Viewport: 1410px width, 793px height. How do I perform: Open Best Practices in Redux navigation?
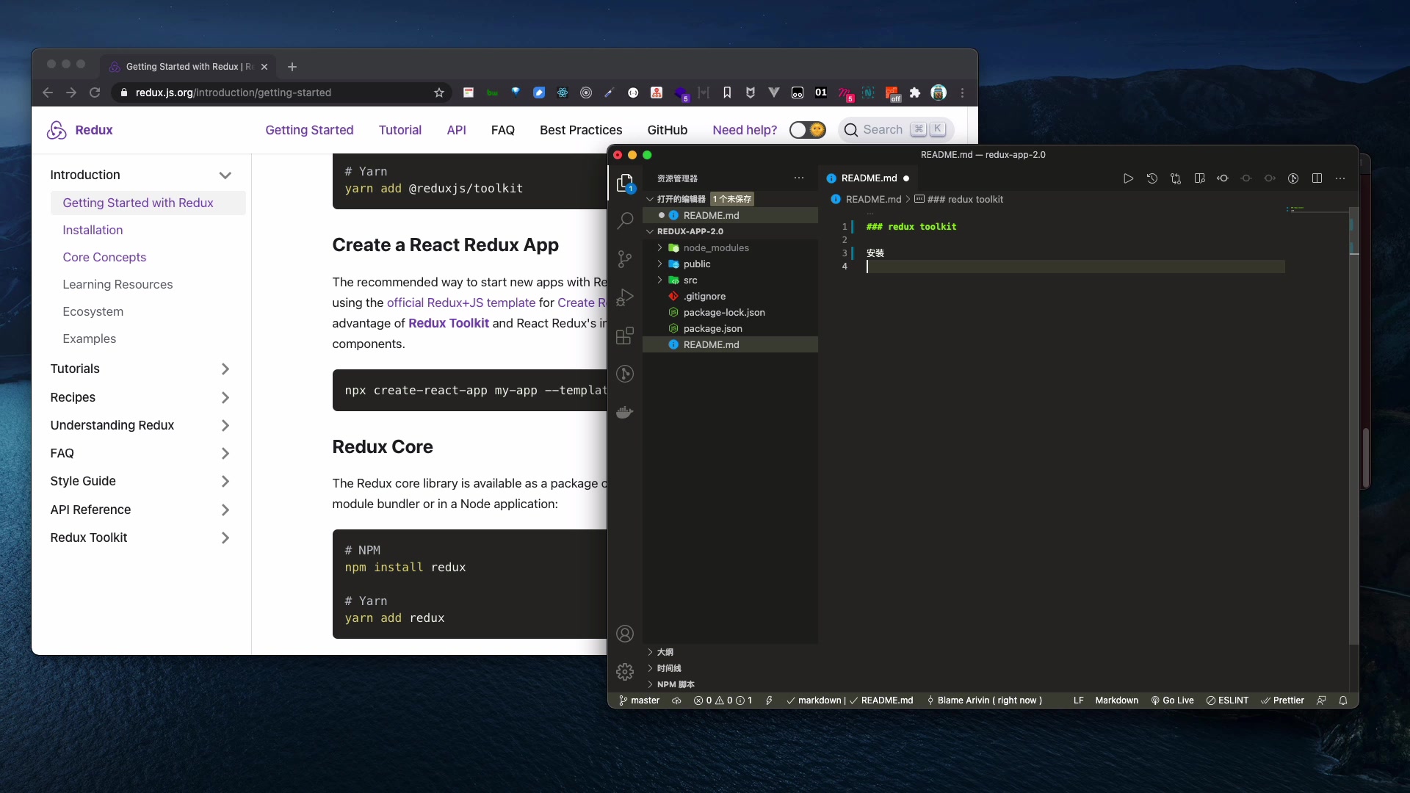581,130
